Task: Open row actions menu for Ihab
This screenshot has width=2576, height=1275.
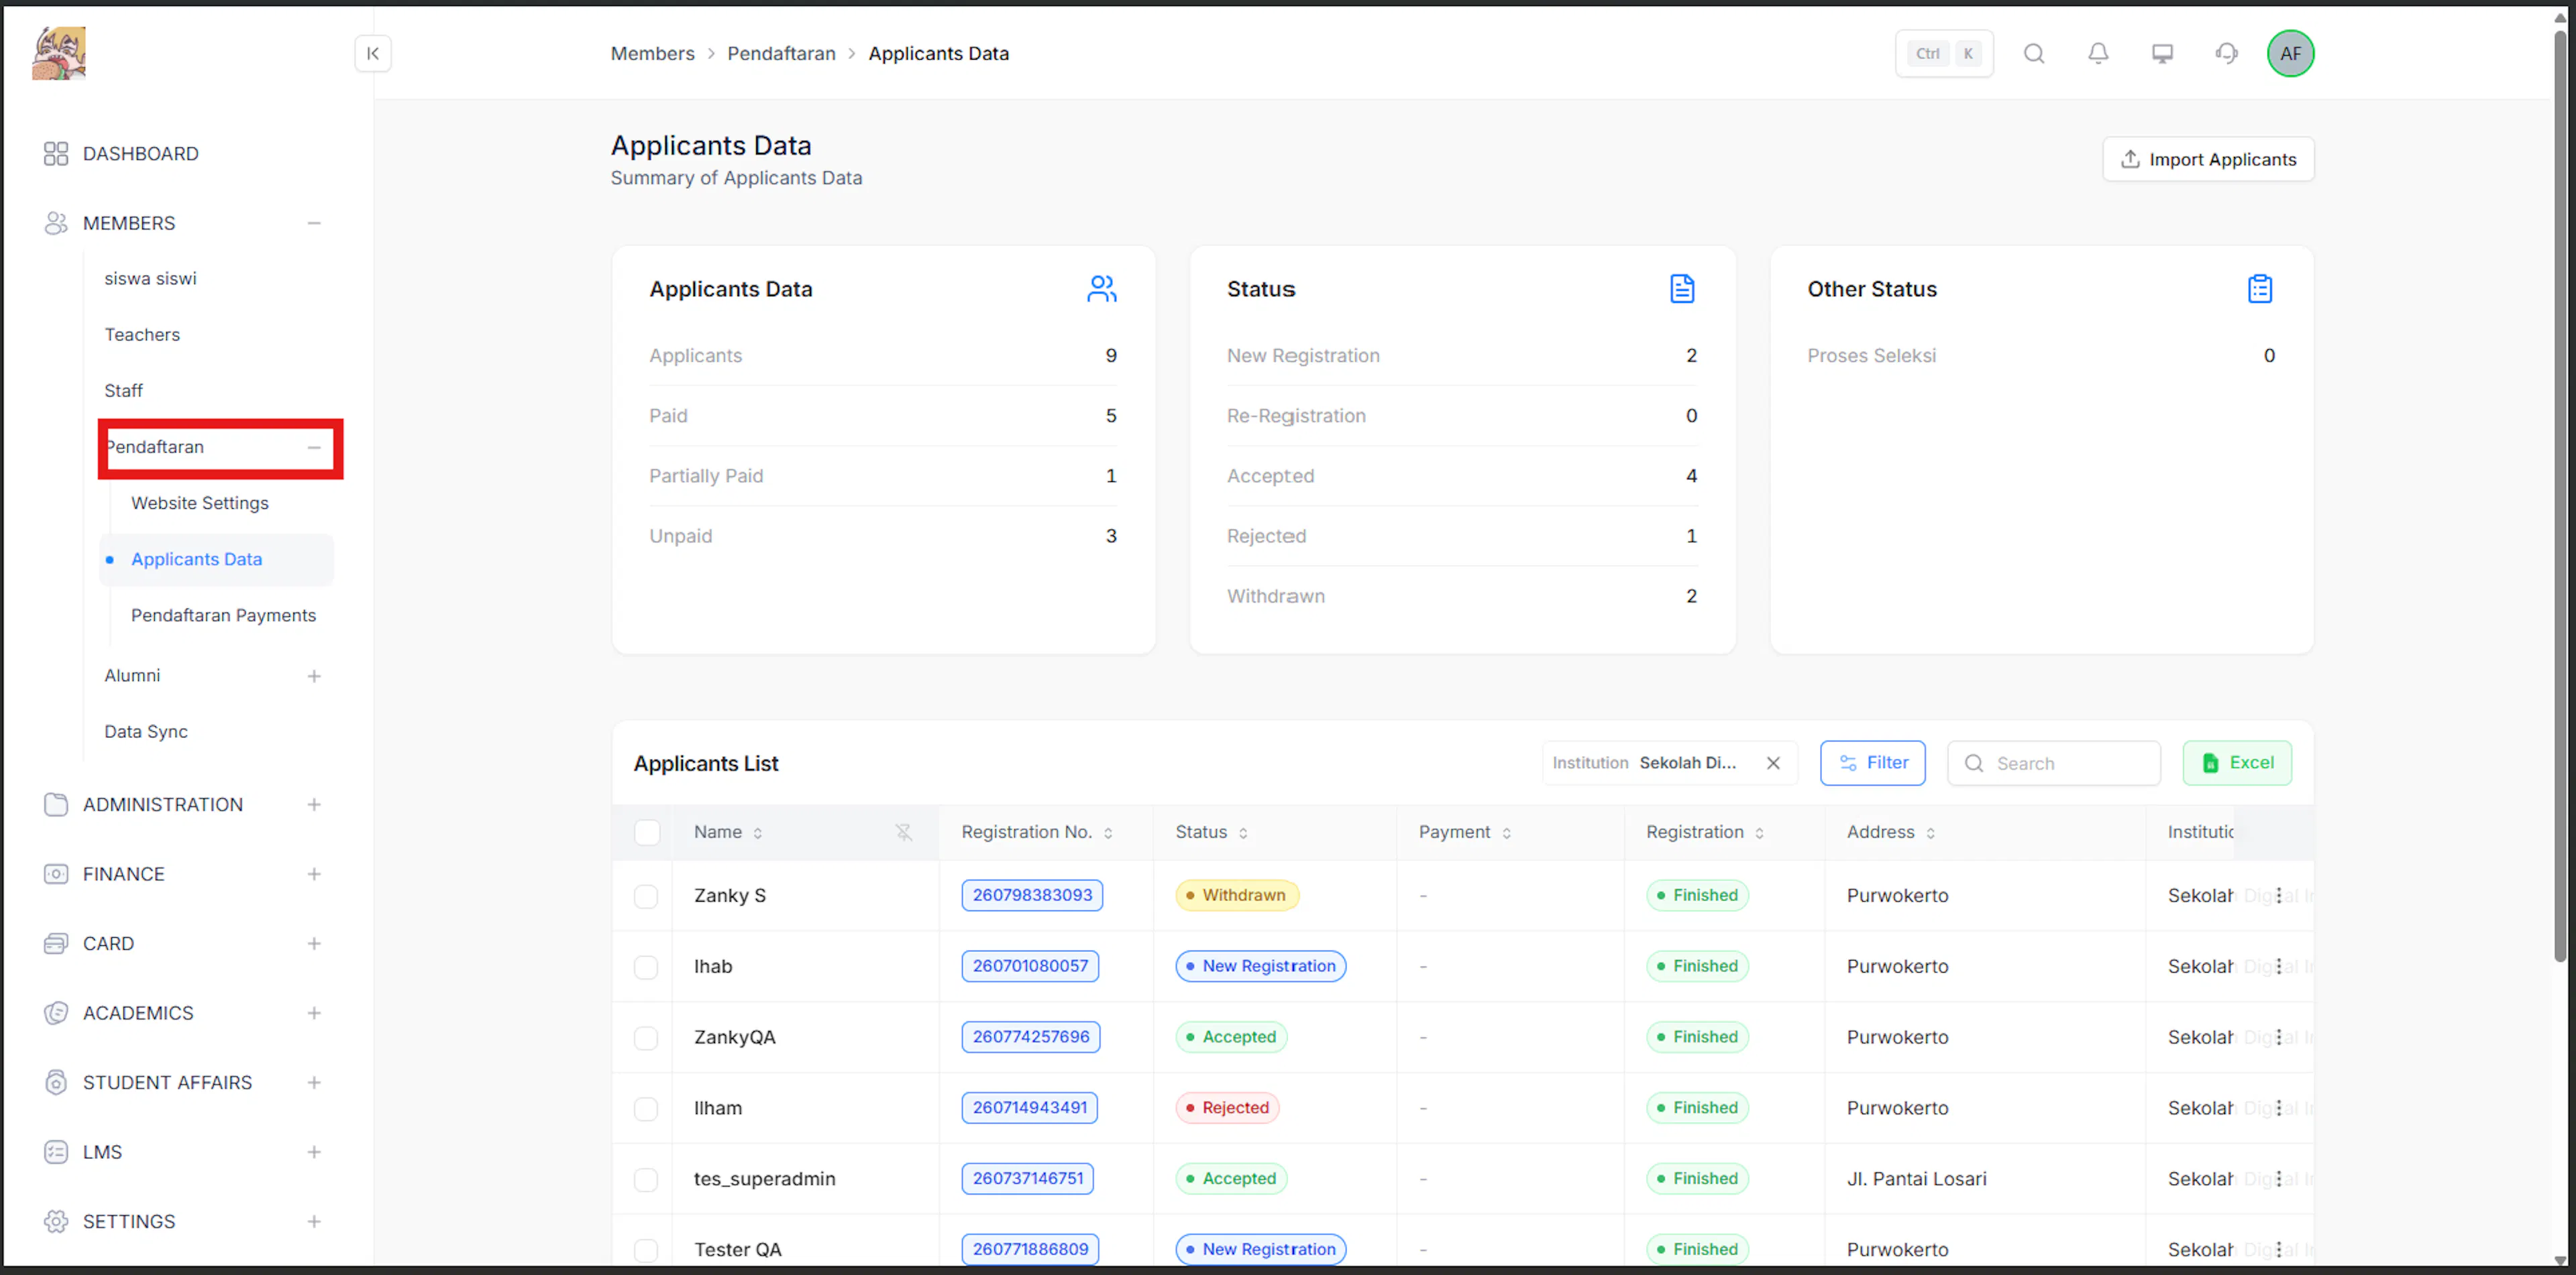Action: 2279,966
